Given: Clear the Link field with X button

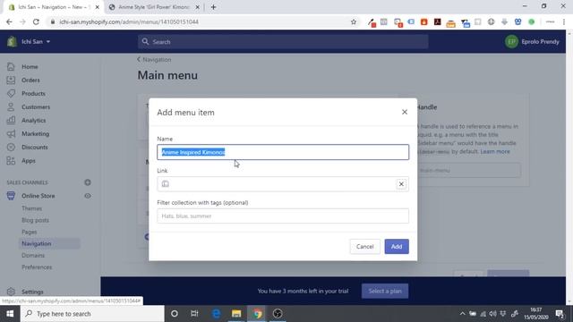Looking at the screenshot, I should click(401, 184).
